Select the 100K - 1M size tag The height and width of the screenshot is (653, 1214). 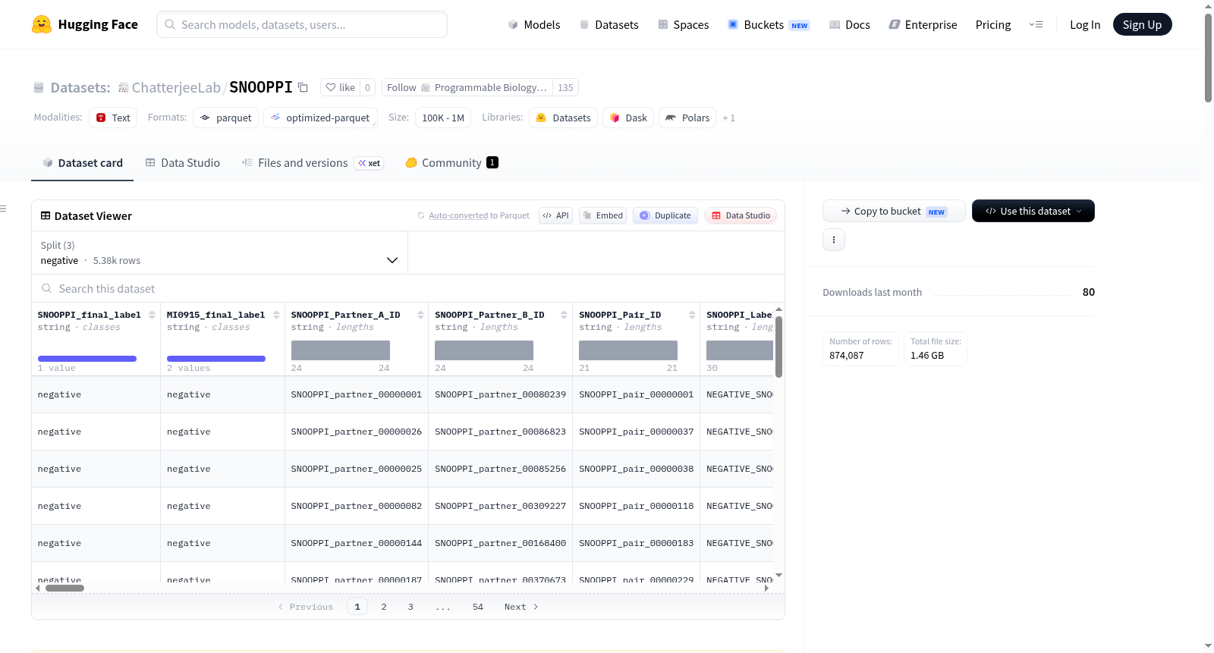(x=443, y=118)
